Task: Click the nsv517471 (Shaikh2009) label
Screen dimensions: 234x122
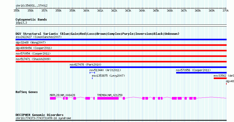Action: point(33,59)
